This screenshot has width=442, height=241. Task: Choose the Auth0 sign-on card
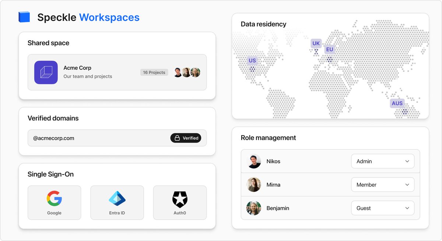(180, 203)
